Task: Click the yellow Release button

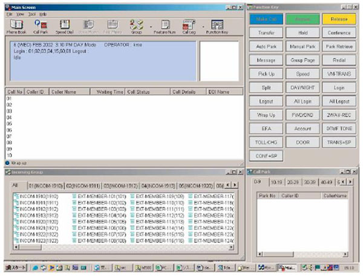Action: [339, 19]
